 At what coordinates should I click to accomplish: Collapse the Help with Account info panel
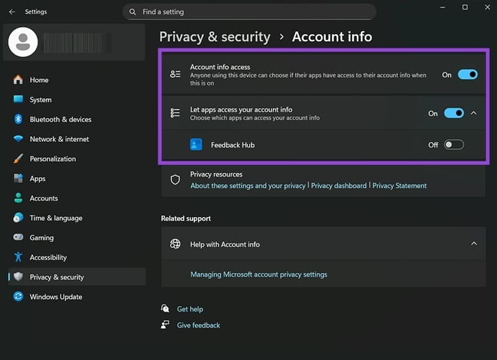[473, 244]
